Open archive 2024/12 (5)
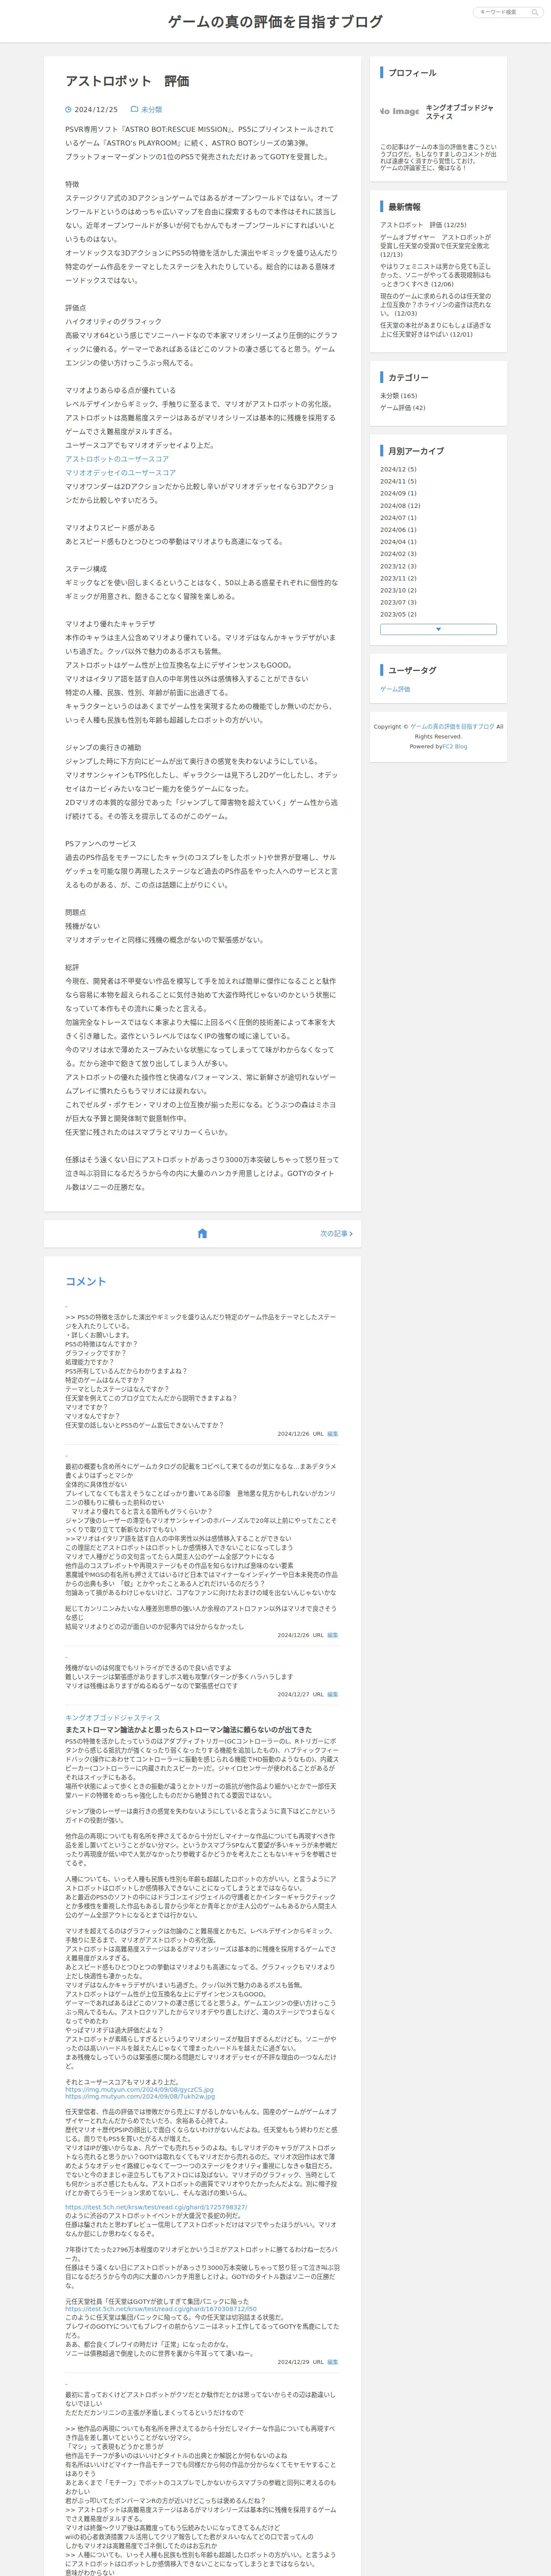 (398, 469)
